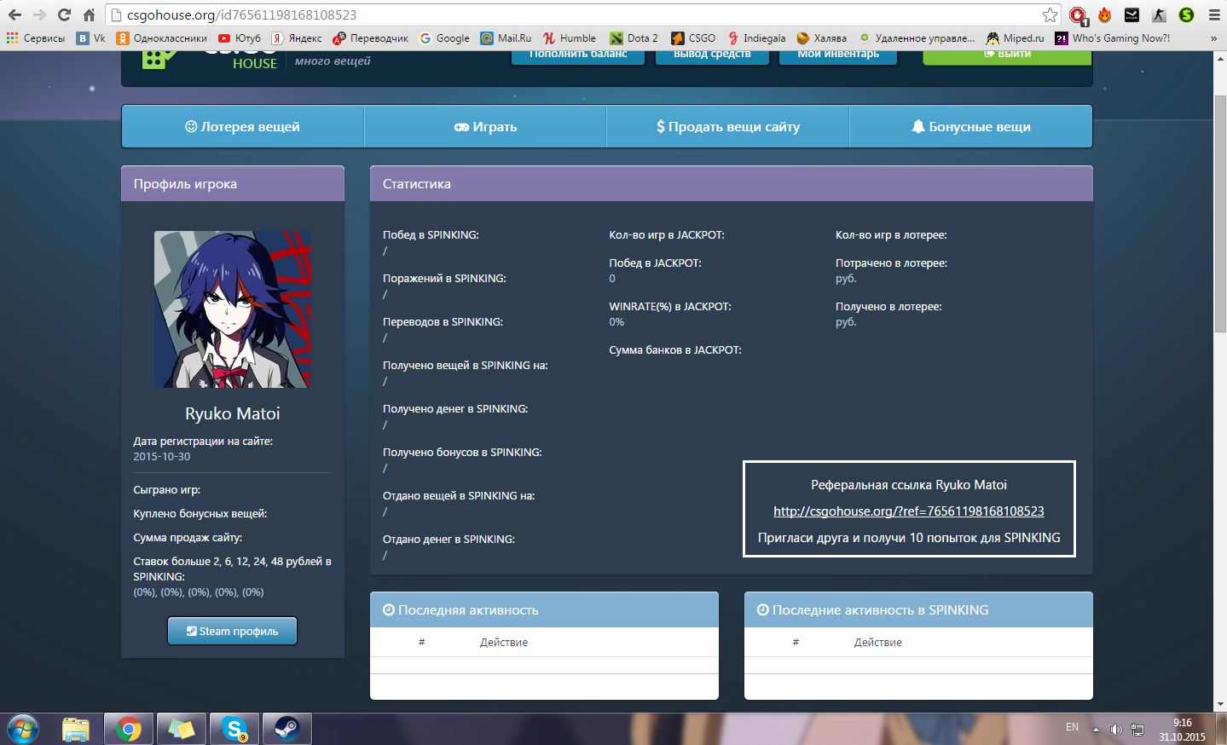The height and width of the screenshot is (745, 1227).
Task: Click the Выйти logout button
Action: 1007,55
